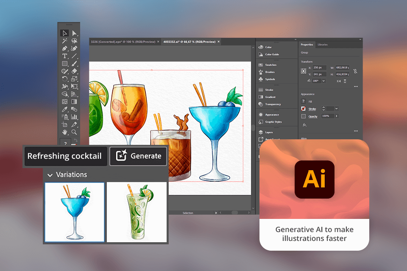Click the Generate button

[x=138, y=156]
